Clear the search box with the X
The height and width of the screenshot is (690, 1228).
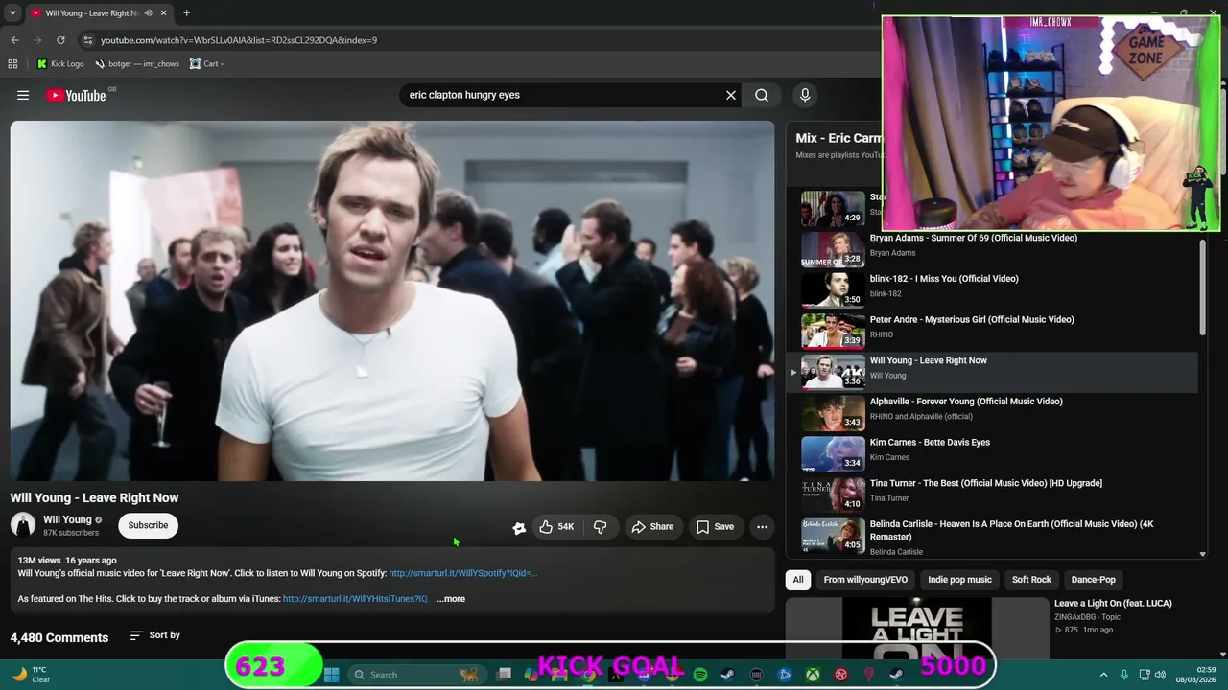[x=731, y=95]
